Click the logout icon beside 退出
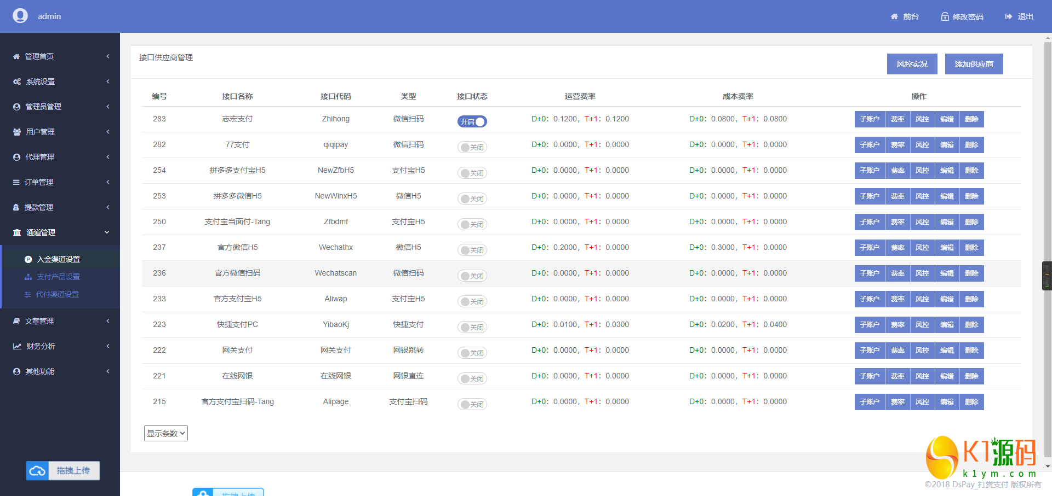 point(1008,16)
